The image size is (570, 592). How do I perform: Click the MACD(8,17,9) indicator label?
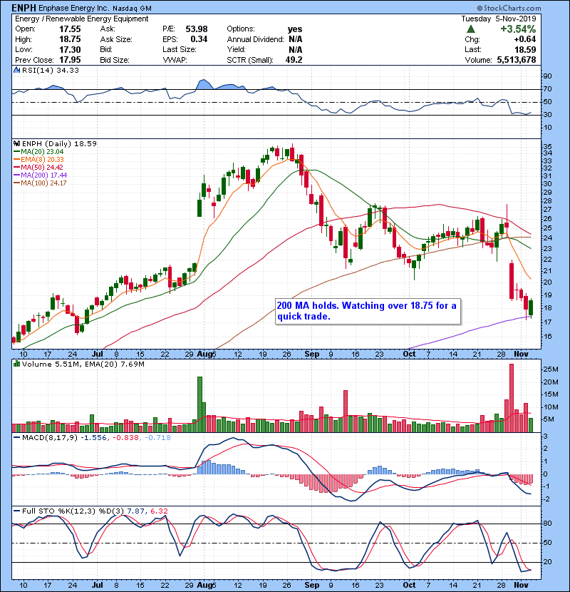pos(49,438)
